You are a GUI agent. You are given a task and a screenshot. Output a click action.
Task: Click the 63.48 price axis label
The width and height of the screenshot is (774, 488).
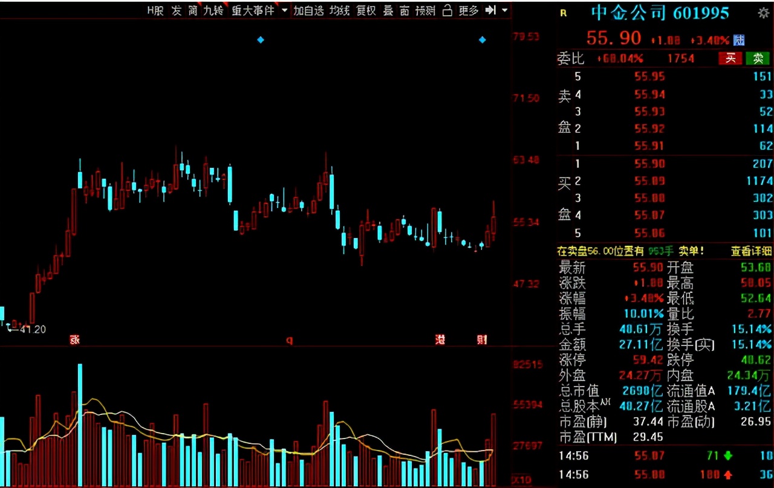[525, 159]
